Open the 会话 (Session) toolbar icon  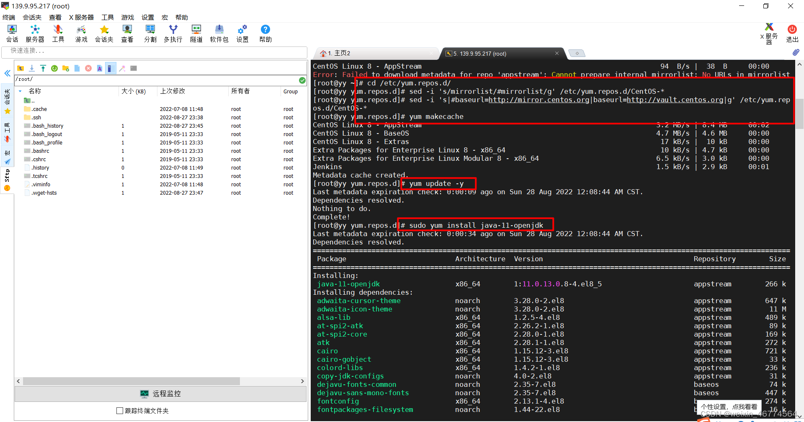tap(12, 33)
